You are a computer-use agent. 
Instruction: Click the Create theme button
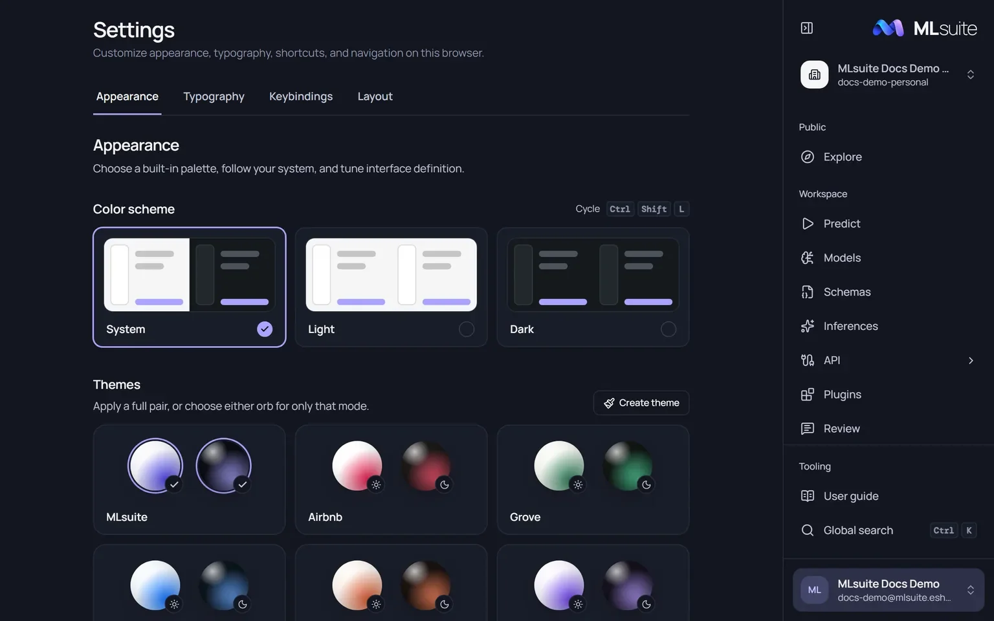pos(641,402)
